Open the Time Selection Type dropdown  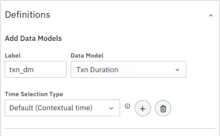pyautogui.click(x=62, y=108)
